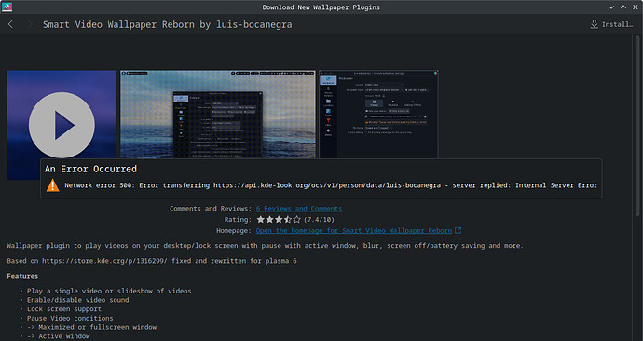Screen dimensions: 643x341
Task: Click the back arrow navigation icon
Action: [x=10, y=24]
